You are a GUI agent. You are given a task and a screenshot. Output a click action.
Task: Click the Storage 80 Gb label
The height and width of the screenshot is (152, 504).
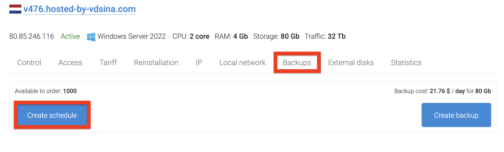tap(276, 36)
